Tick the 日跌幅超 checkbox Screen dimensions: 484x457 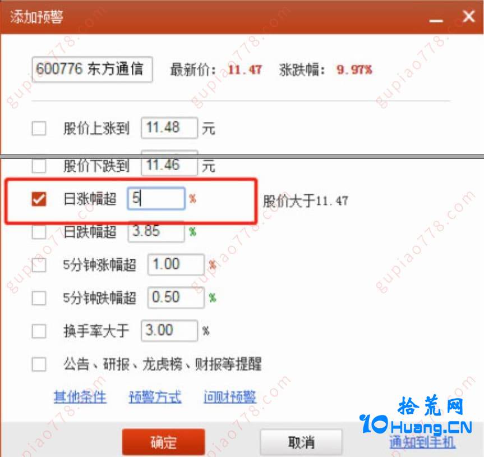[x=39, y=232]
